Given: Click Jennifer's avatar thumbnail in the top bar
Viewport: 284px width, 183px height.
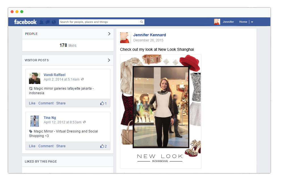Looking at the screenshot, I should point(217,22).
